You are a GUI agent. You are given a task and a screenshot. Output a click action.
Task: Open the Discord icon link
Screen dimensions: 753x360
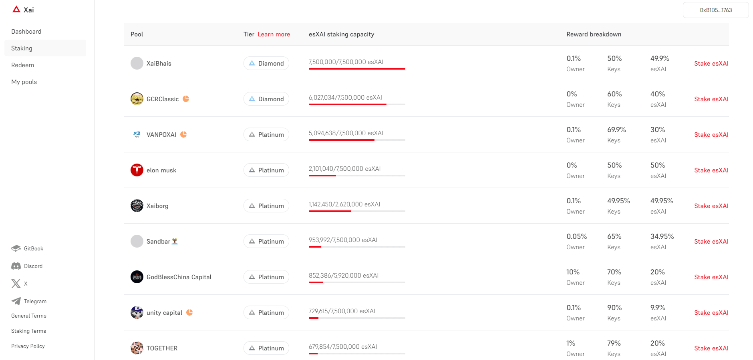click(16, 266)
